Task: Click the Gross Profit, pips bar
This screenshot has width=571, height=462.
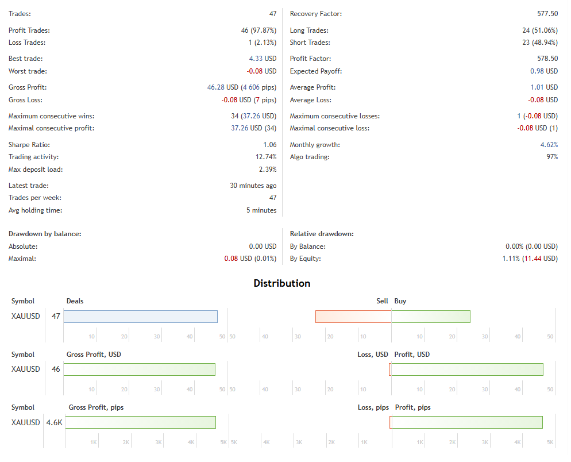Action: [140, 422]
